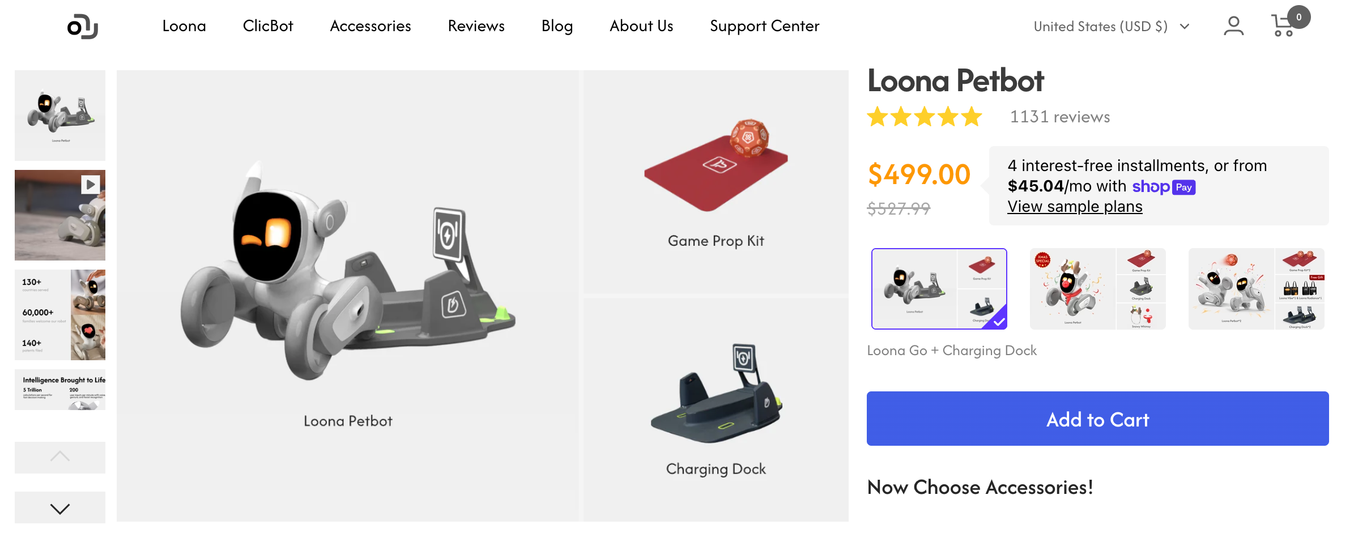Viewport: 1354px width, 546px height.
Task: Open the 1131 reviews link
Action: 1059,117
